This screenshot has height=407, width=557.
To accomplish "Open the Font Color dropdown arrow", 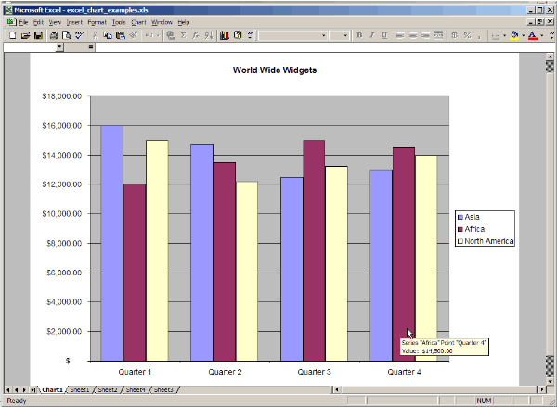I will click(x=543, y=35).
